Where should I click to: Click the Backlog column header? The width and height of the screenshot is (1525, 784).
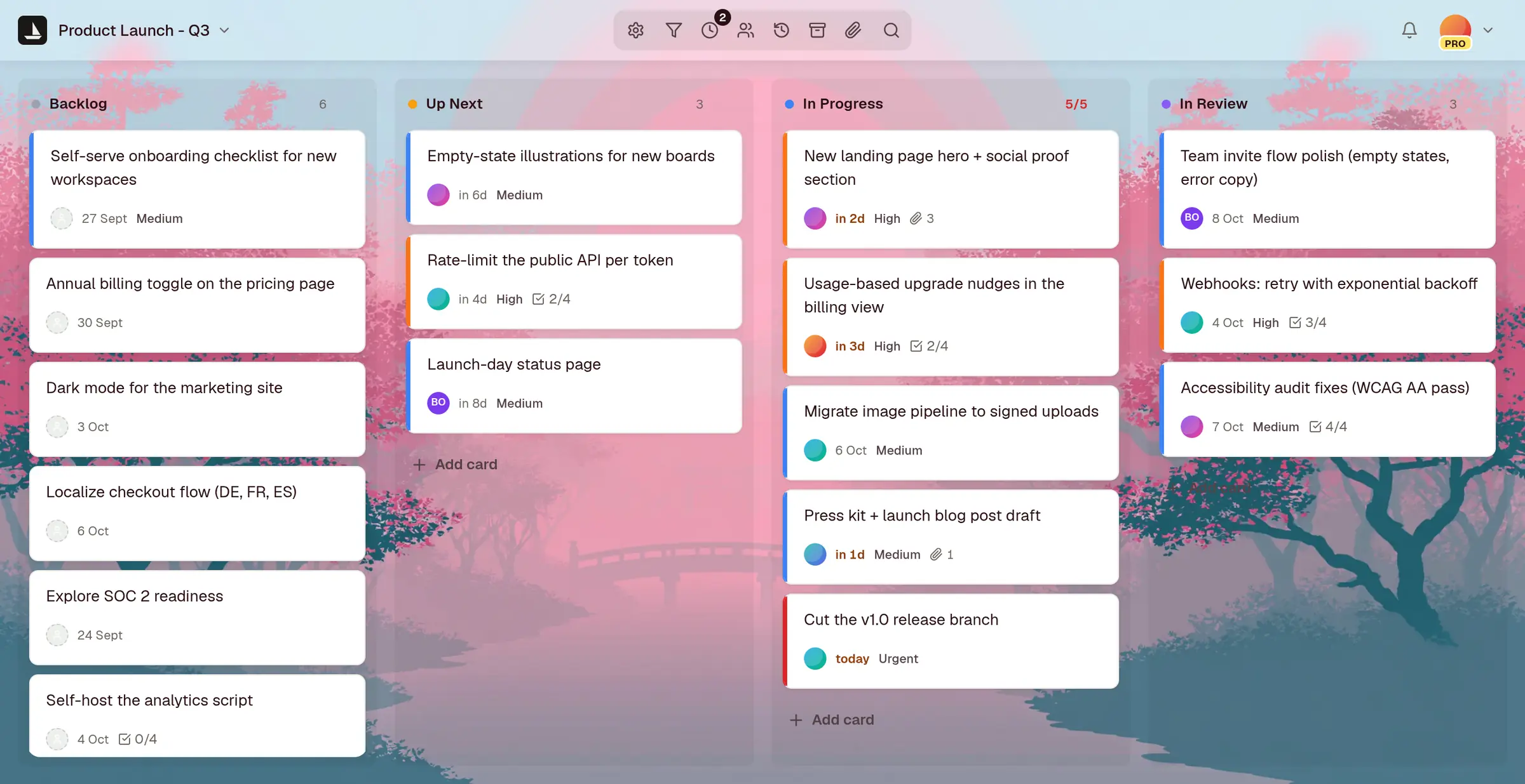(x=78, y=103)
